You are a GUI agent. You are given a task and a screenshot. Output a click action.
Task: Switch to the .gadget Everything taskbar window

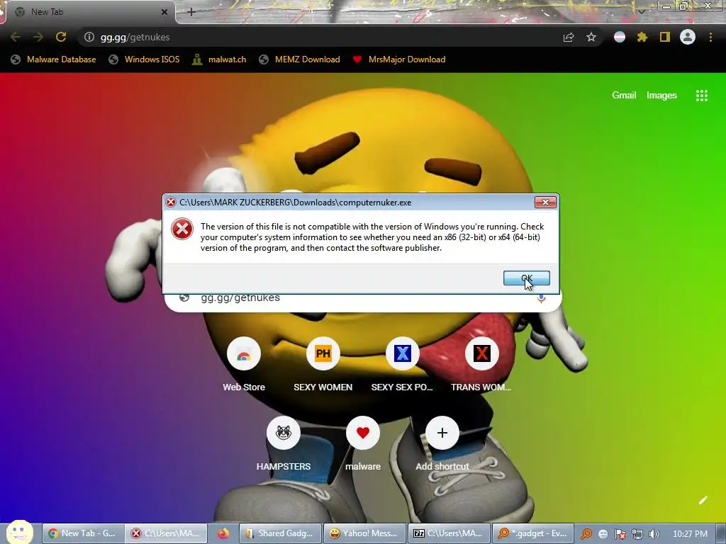(x=533, y=533)
